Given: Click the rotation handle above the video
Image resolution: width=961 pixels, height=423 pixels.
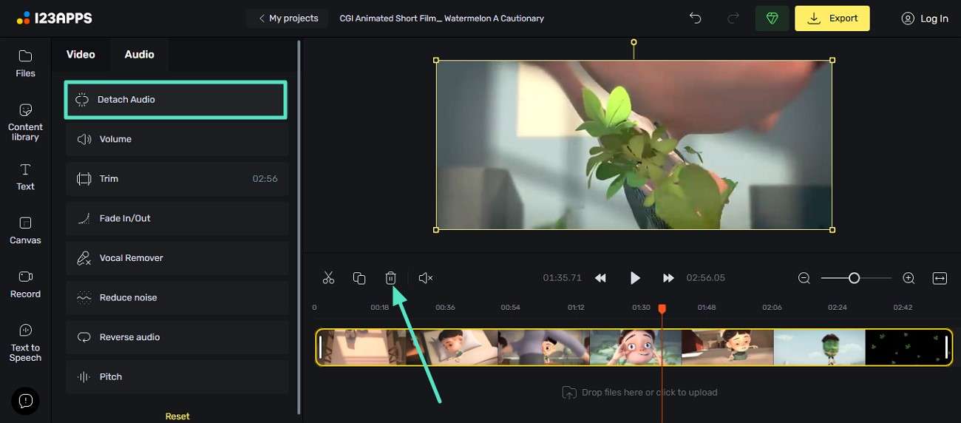Looking at the screenshot, I should tap(634, 43).
